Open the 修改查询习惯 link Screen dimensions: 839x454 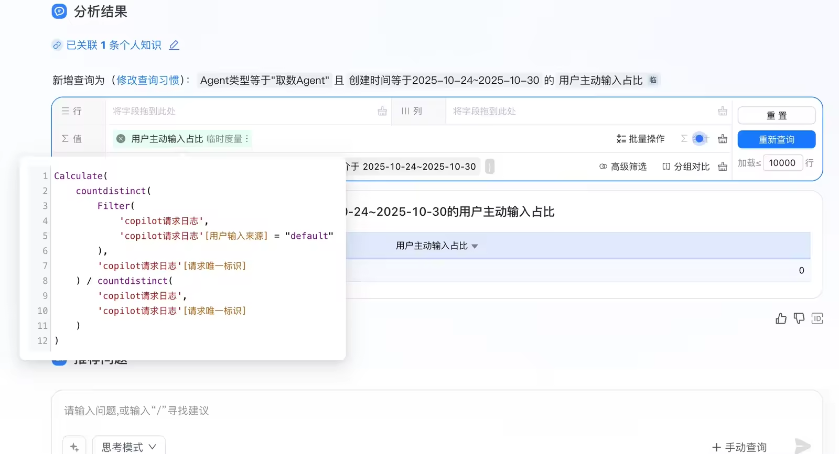147,80
